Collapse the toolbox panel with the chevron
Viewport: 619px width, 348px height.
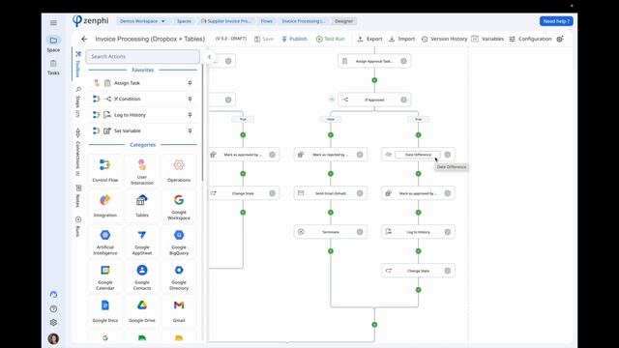click(210, 57)
